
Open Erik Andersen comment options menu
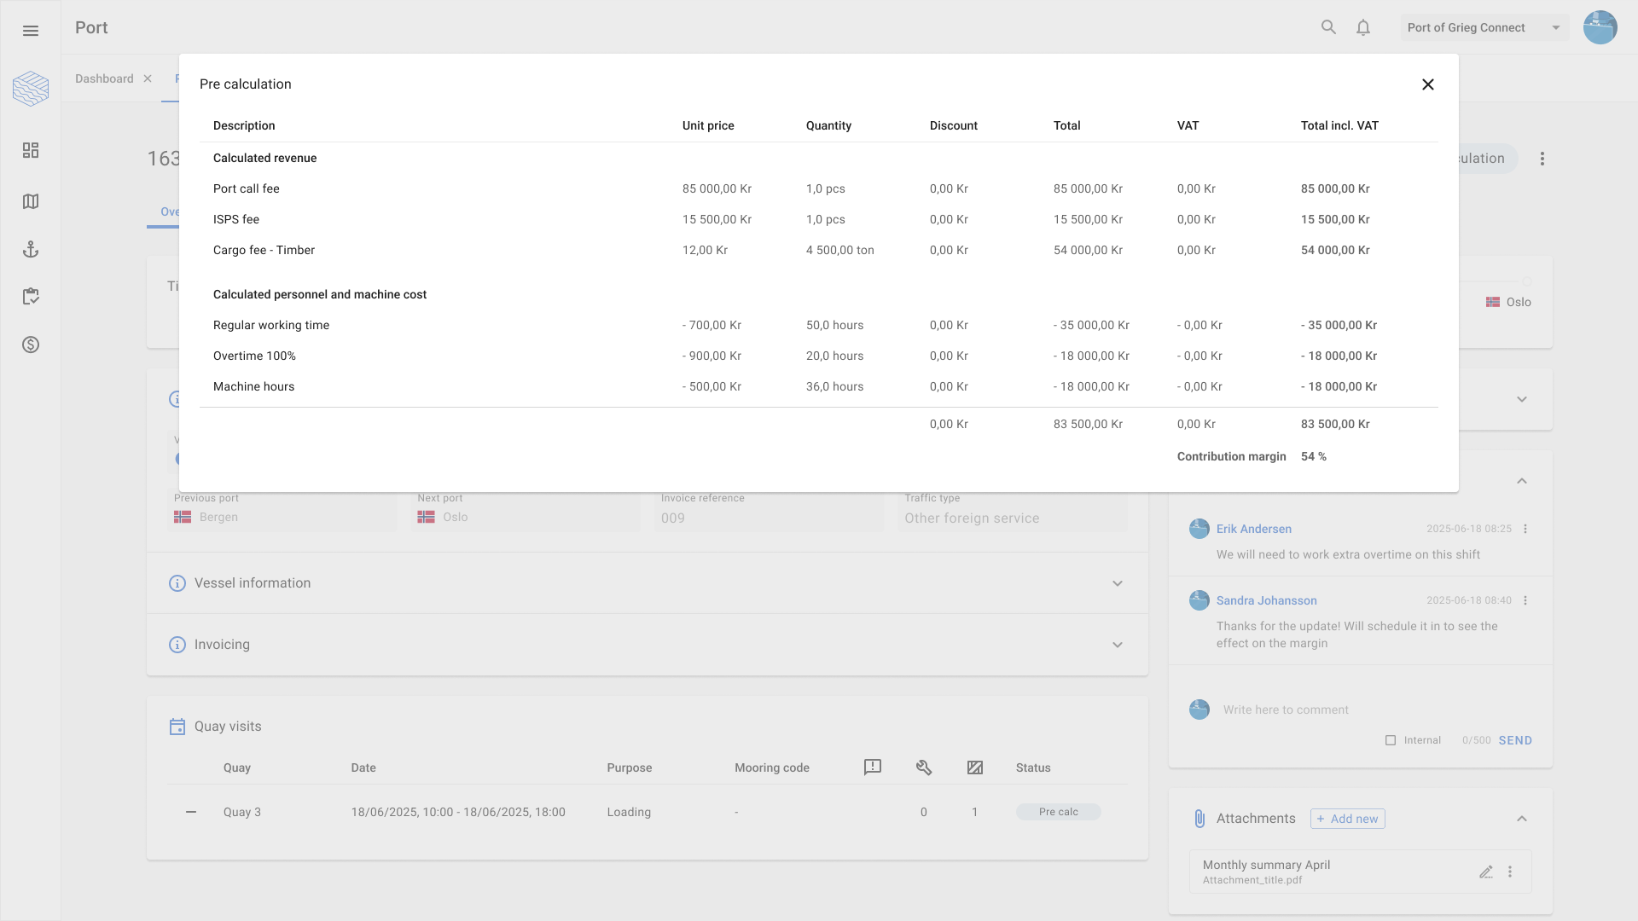coord(1525,529)
